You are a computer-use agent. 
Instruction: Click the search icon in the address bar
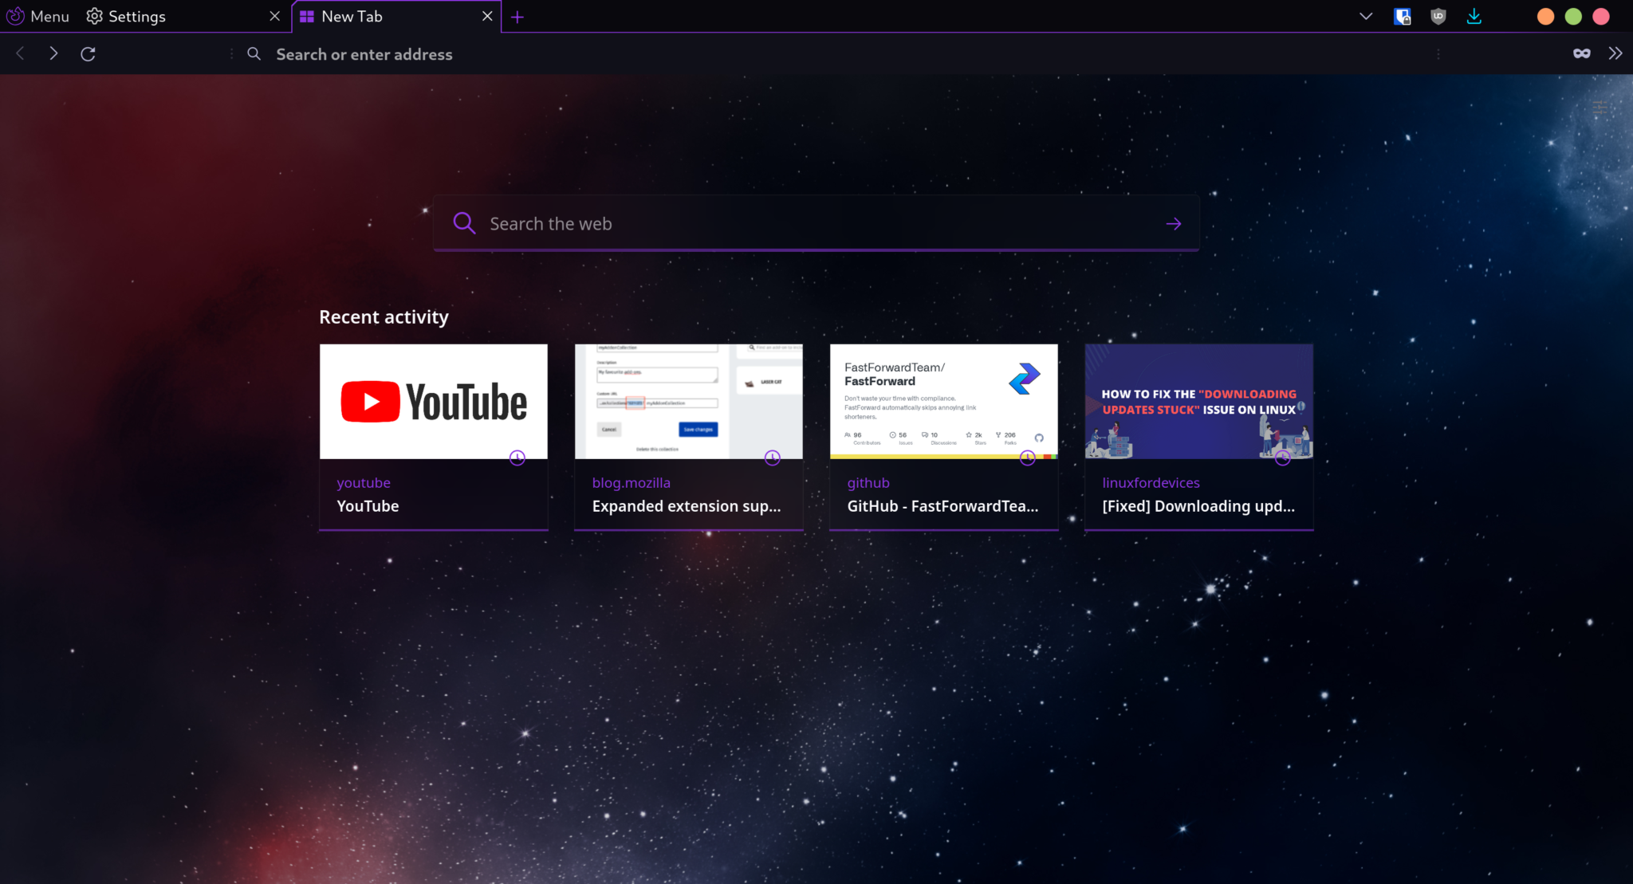[254, 53]
